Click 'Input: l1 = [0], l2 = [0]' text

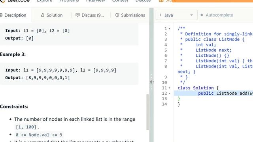38,31
